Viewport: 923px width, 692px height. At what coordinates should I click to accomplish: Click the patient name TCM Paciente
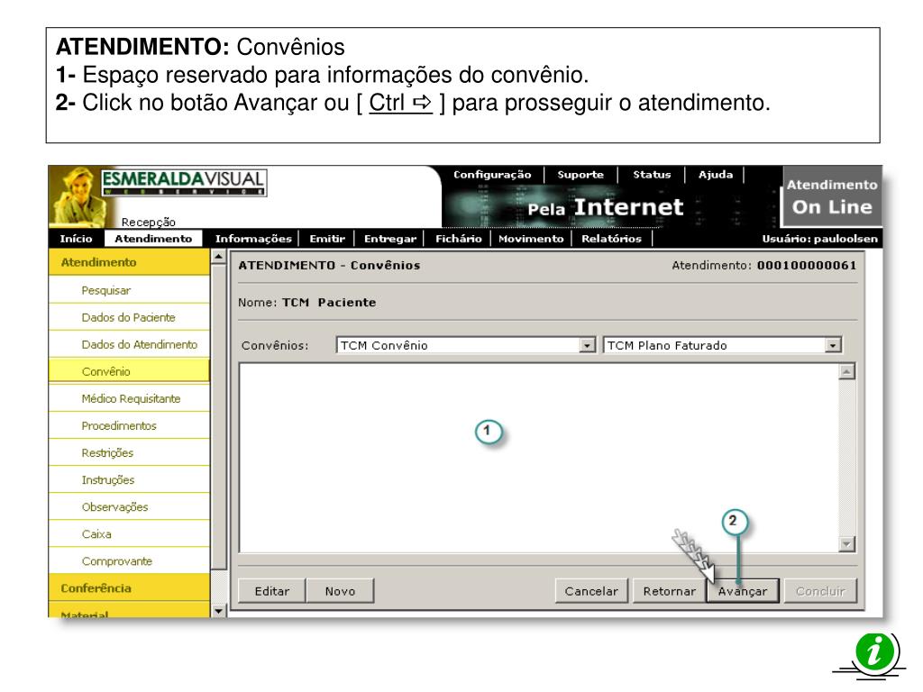tap(329, 303)
